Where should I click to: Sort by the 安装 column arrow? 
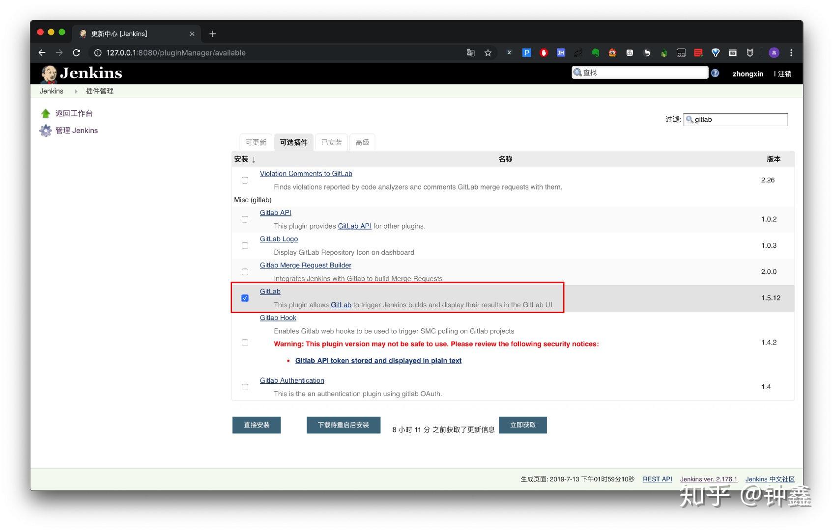254,159
